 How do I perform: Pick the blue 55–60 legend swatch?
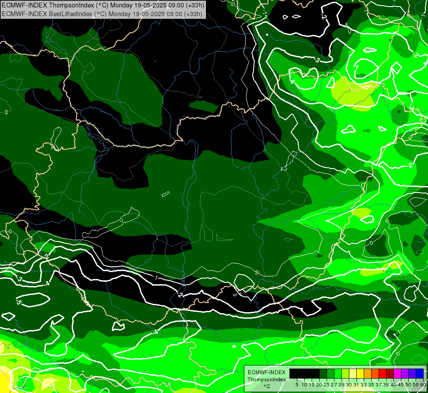(420, 374)
